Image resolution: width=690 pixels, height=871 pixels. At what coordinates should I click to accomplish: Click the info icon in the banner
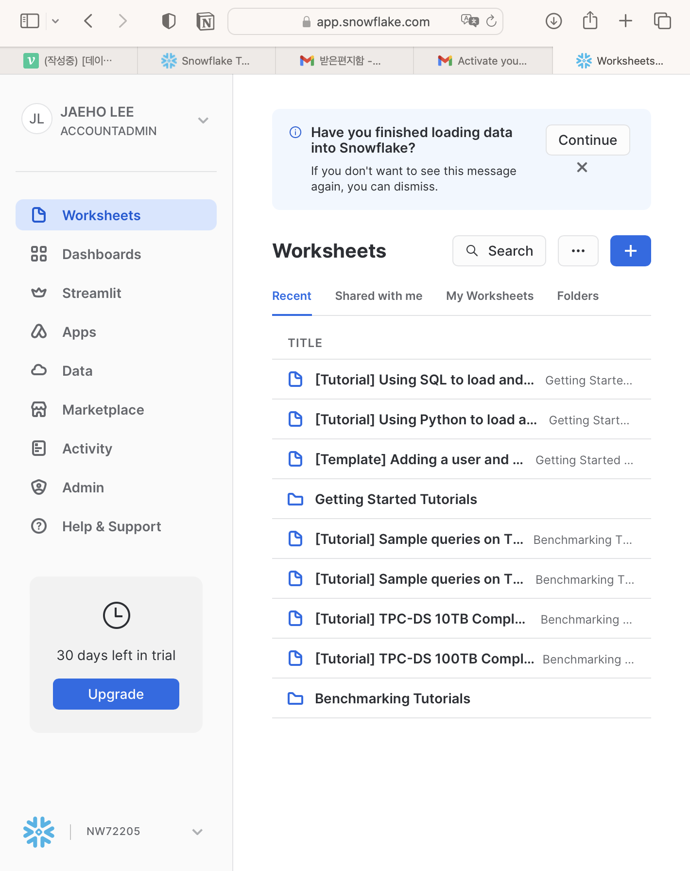(295, 132)
